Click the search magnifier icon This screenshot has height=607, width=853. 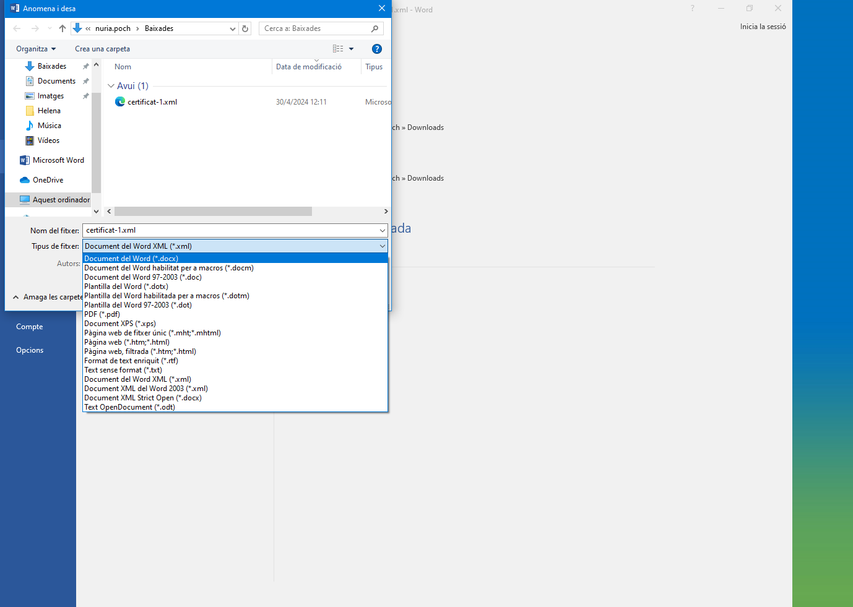[x=375, y=28]
